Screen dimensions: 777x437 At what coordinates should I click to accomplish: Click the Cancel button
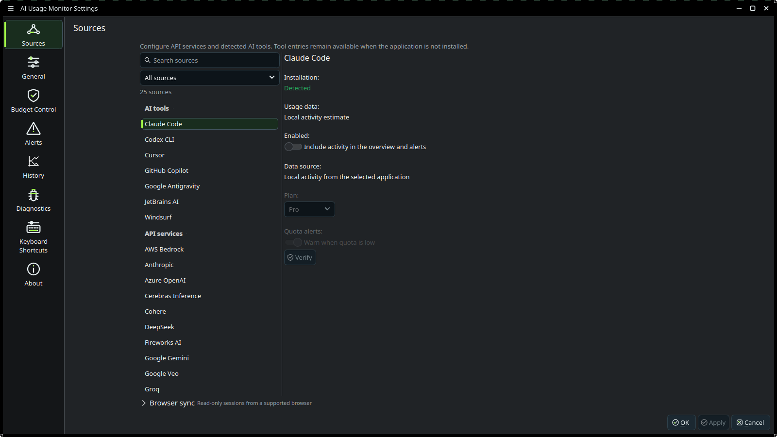pyautogui.click(x=751, y=422)
